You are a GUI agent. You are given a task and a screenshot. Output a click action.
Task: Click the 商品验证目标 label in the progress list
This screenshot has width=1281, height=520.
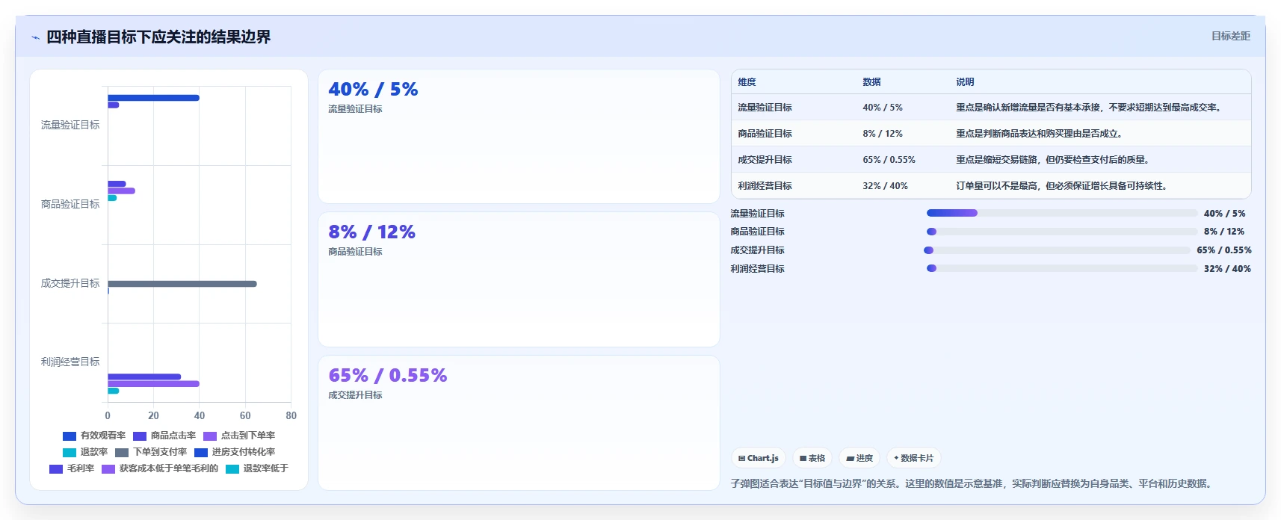point(757,232)
